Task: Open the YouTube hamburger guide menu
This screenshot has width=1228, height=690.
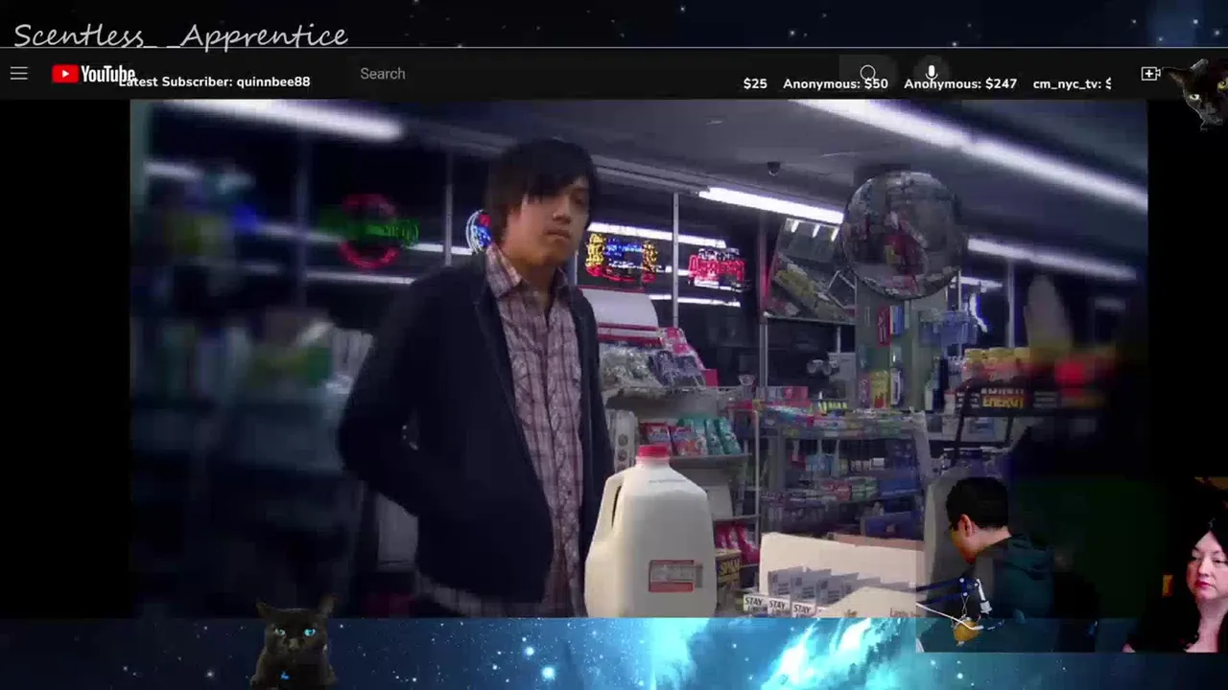Action: click(x=19, y=74)
